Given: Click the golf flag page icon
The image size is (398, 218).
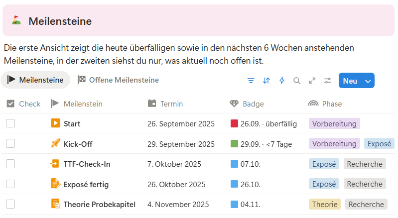Looking at the screenshot, I should point(16,20).
